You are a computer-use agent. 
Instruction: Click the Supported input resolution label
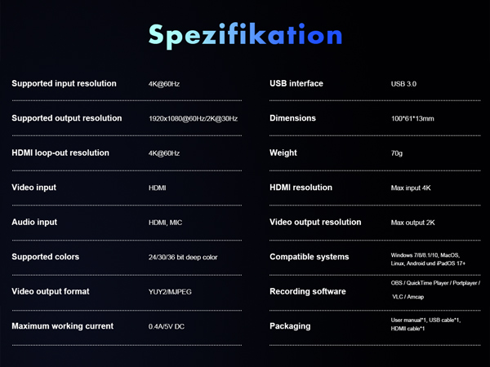pos(64,83)
